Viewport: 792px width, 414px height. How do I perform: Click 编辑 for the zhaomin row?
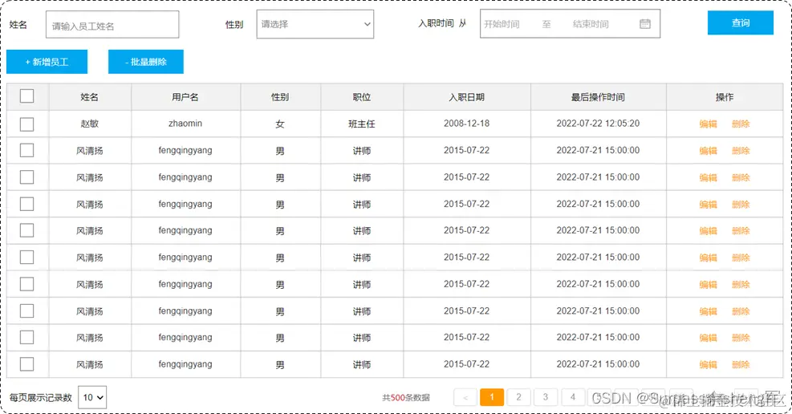pos(709,124)
